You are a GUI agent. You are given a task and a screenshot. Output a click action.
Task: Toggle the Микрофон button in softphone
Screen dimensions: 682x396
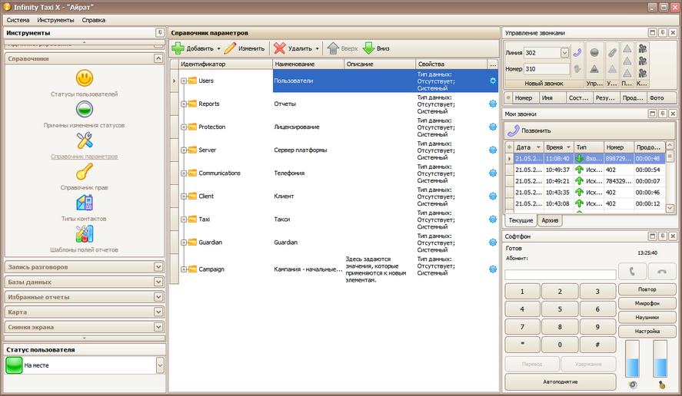(647, 303)
